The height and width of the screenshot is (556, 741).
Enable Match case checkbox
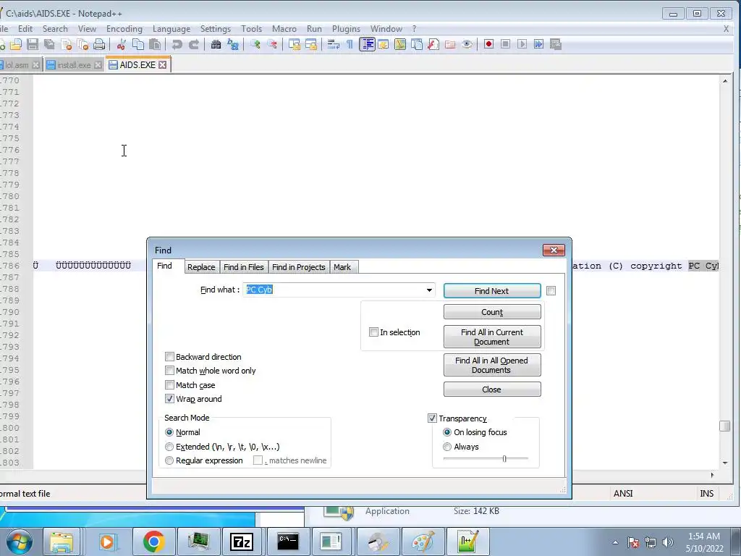169,385
